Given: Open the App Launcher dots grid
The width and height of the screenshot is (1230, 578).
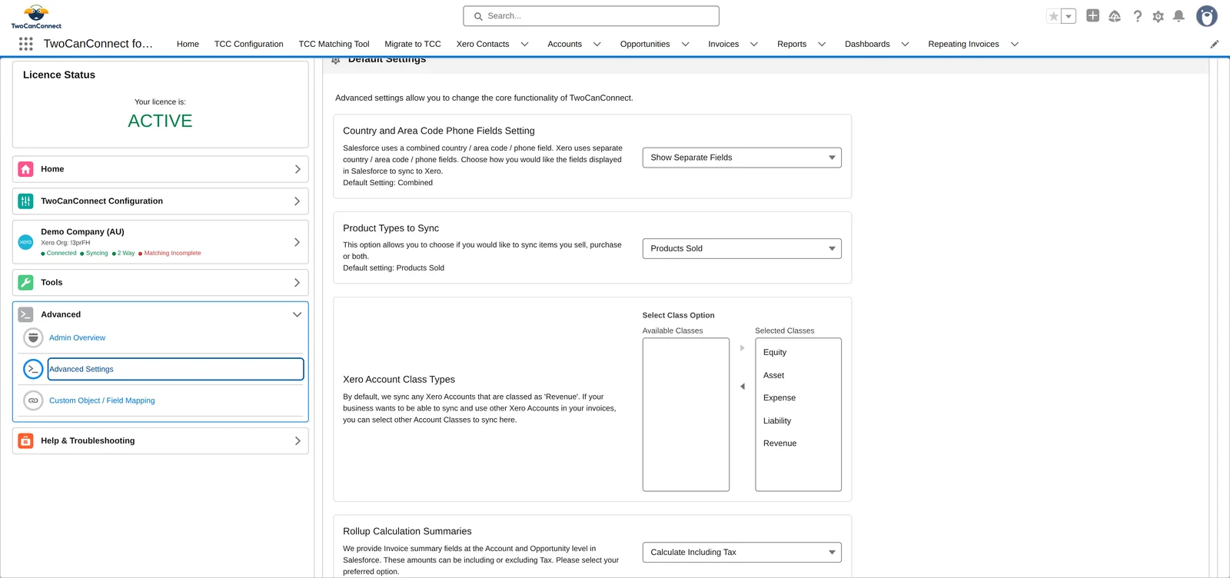Looking at the screenshot, I should point(25,44).
